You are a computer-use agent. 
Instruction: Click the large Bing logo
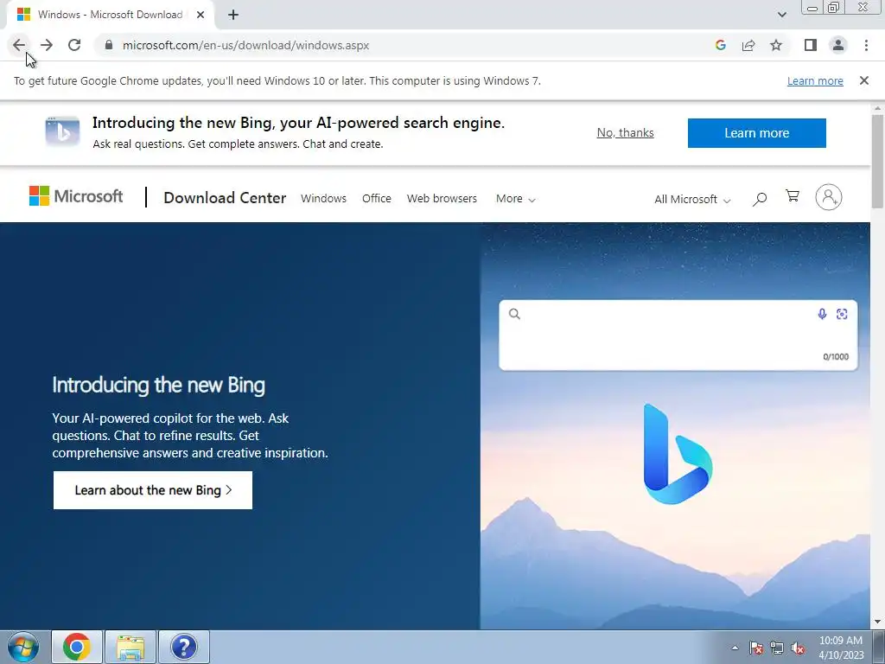click(x=678, y=454)
